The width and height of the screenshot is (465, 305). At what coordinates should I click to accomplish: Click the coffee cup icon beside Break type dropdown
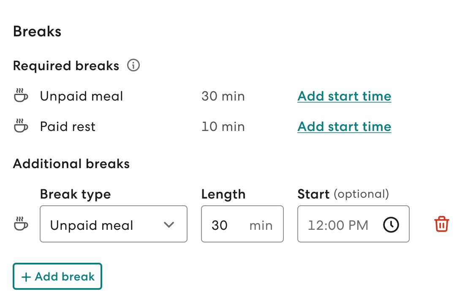pos(21,224)
